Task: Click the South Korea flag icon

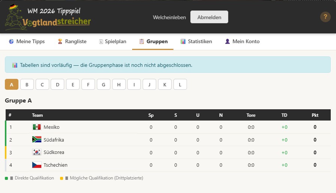Action: (x=37, y=152)
